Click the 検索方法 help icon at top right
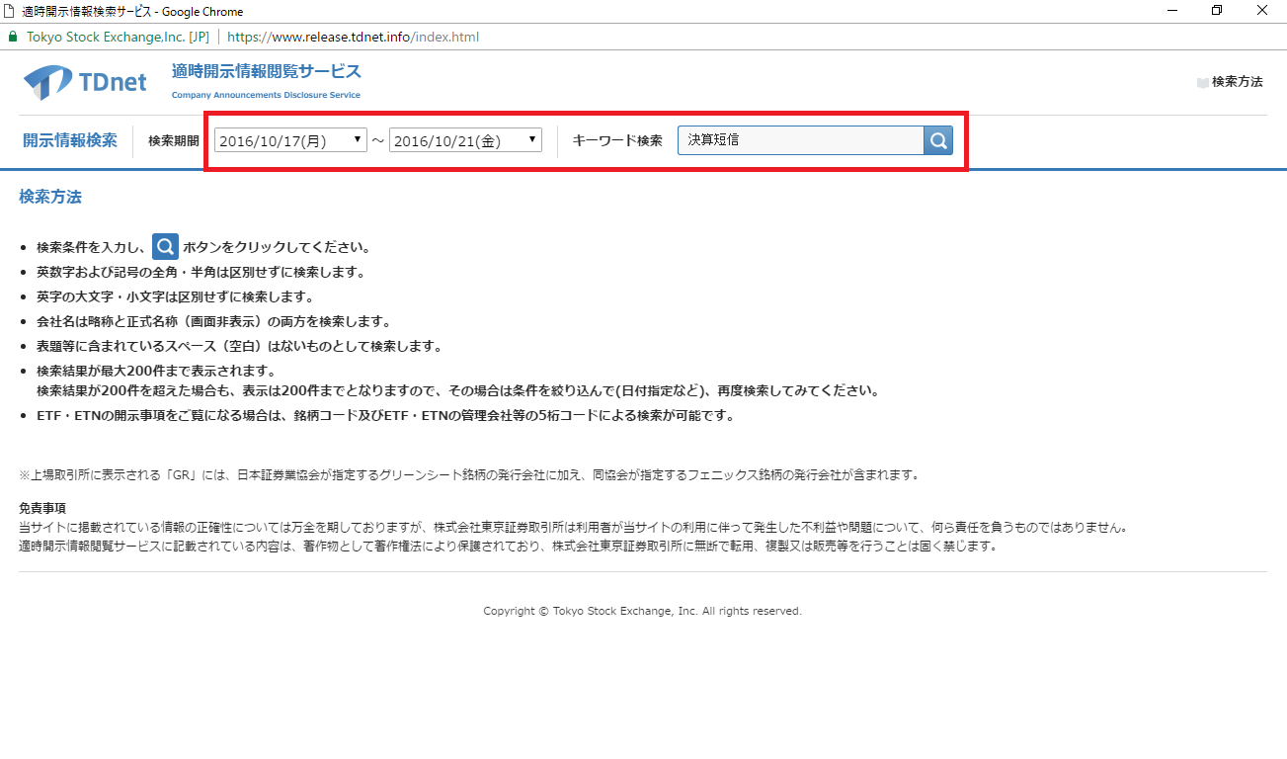 click(x=1202, y=82)
